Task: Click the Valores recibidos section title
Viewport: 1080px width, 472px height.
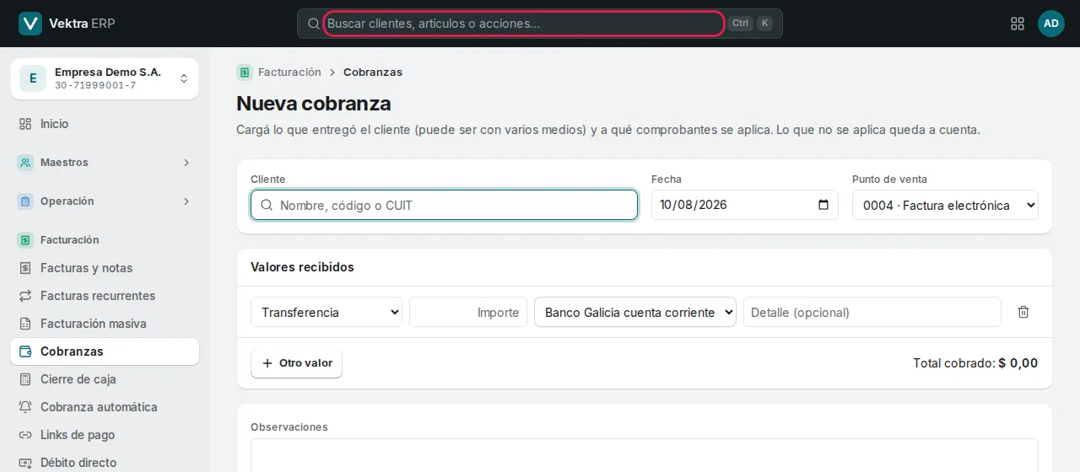Action: click(302, 267)
